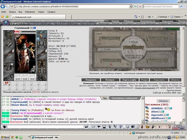Open the Вид menu

tap(20, 12)
